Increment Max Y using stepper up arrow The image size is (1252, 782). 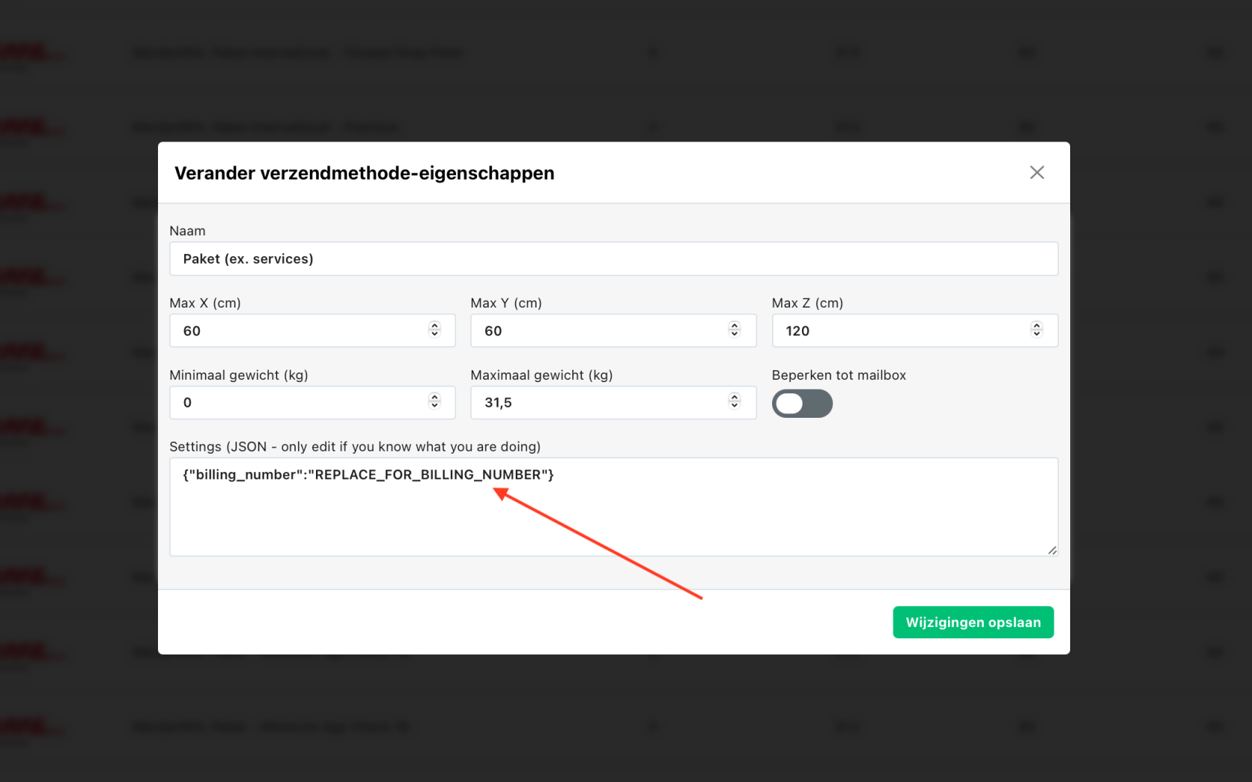(x=734, y=325)
